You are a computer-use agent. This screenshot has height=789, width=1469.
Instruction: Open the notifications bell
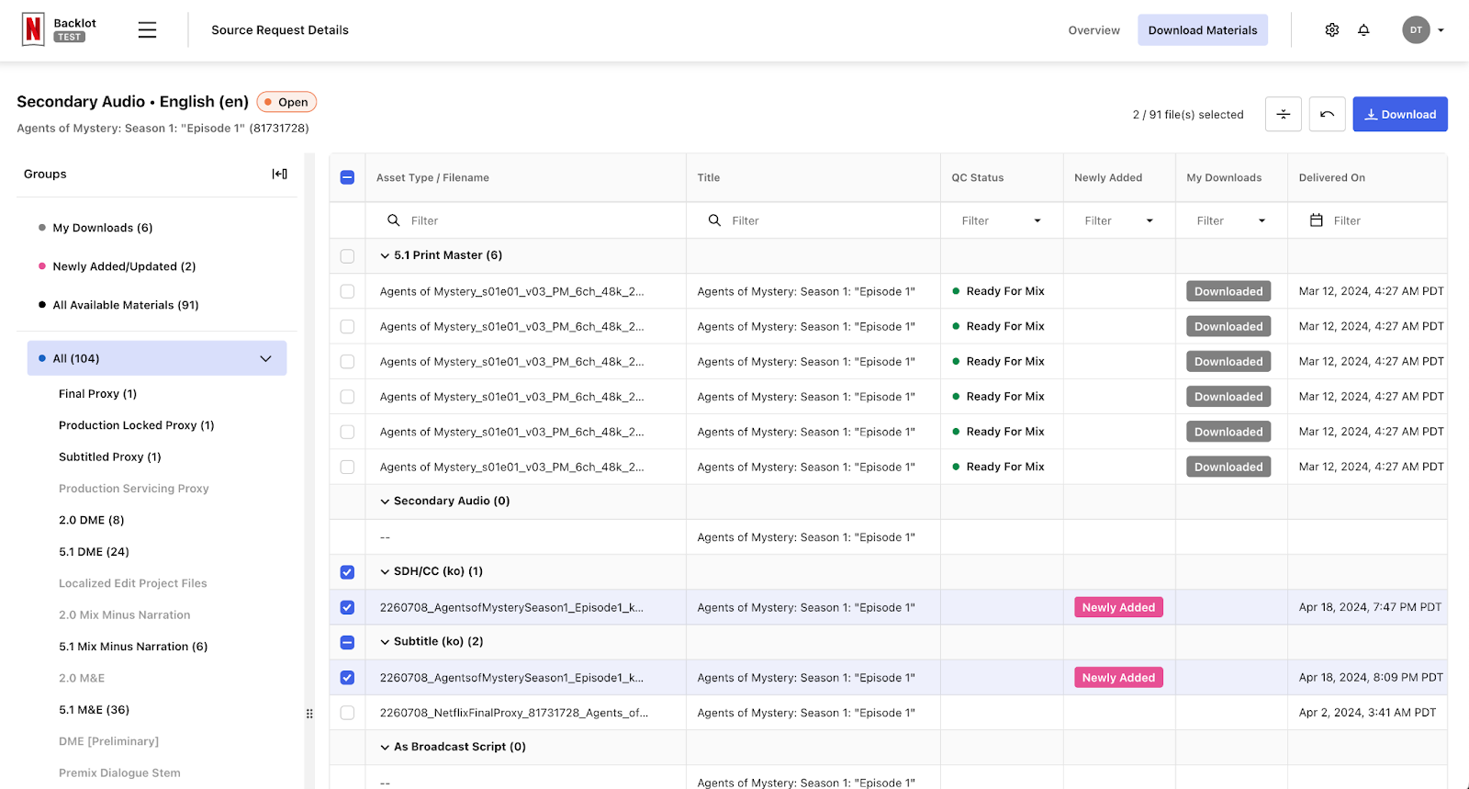1364,30
